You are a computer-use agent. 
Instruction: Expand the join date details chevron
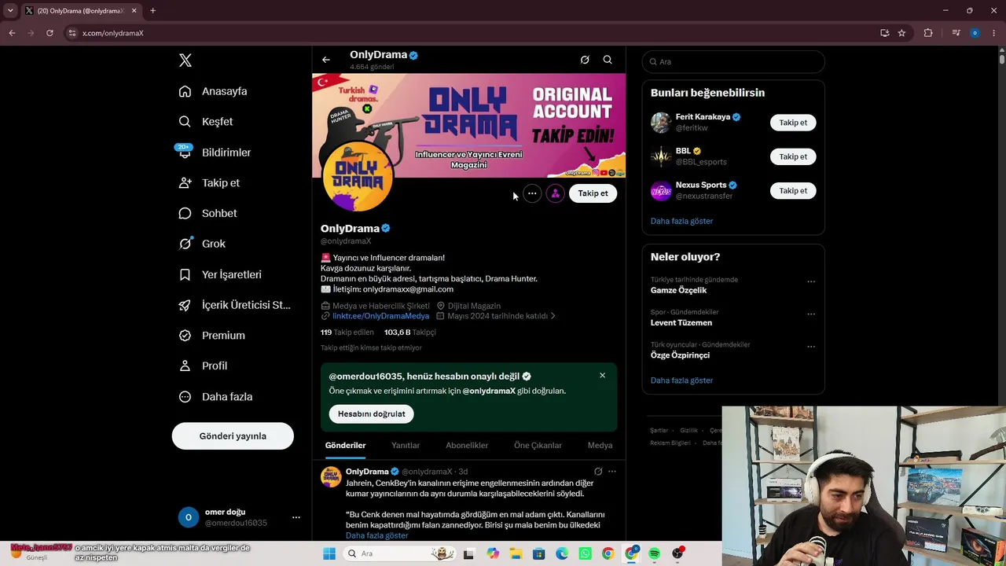(553, 316)
